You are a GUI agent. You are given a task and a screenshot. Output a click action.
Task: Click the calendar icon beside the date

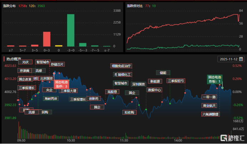[241, 59]
